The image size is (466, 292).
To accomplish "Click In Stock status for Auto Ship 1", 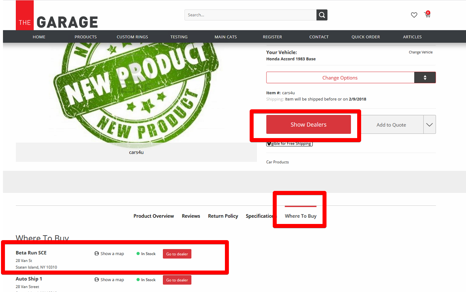I will pyautogui.click(x=146, y=280).
